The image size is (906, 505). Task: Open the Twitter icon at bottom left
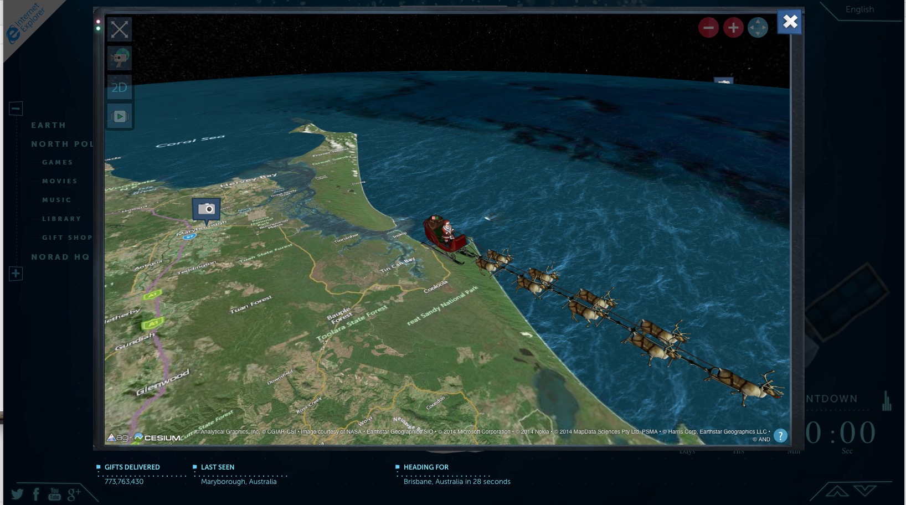tap(17, 493)
